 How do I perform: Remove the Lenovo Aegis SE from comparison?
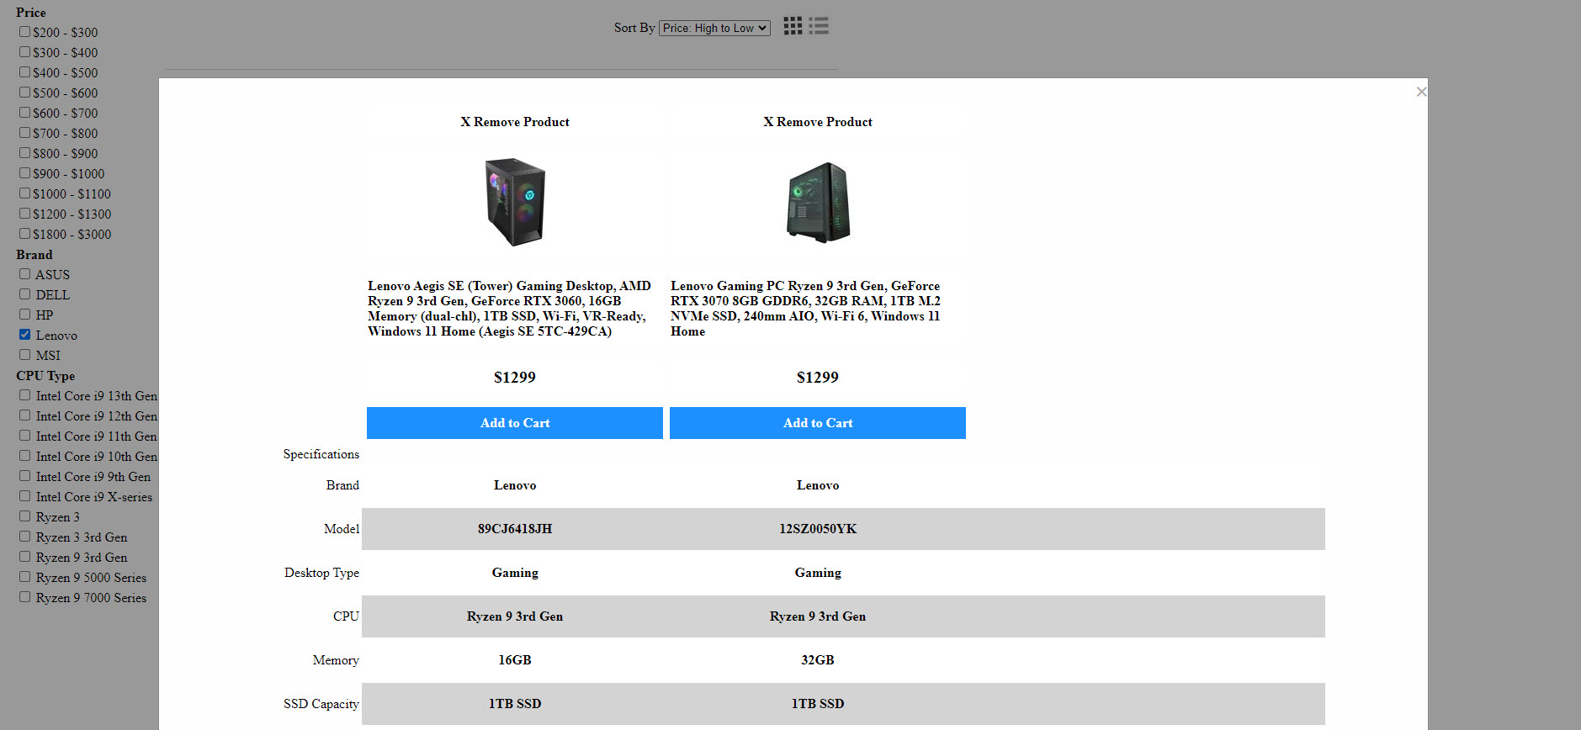514,122
